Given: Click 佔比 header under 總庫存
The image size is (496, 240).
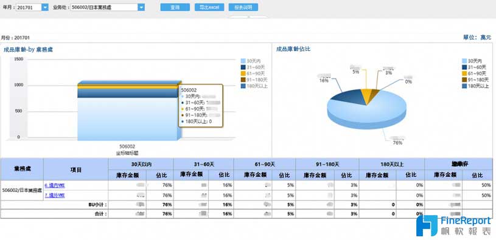Looking at the screenshot, I should click(477, 175).
